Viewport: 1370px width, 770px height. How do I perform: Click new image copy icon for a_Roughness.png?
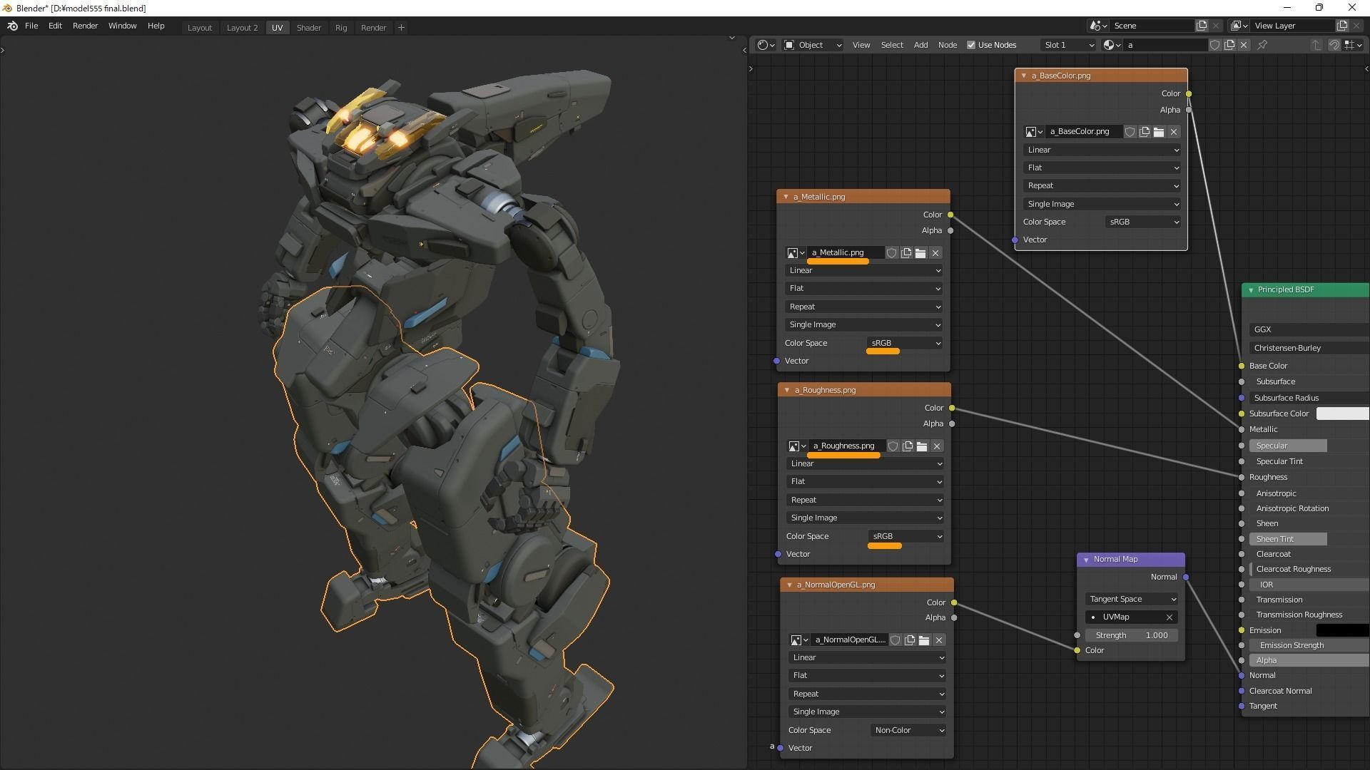point(908,446)
